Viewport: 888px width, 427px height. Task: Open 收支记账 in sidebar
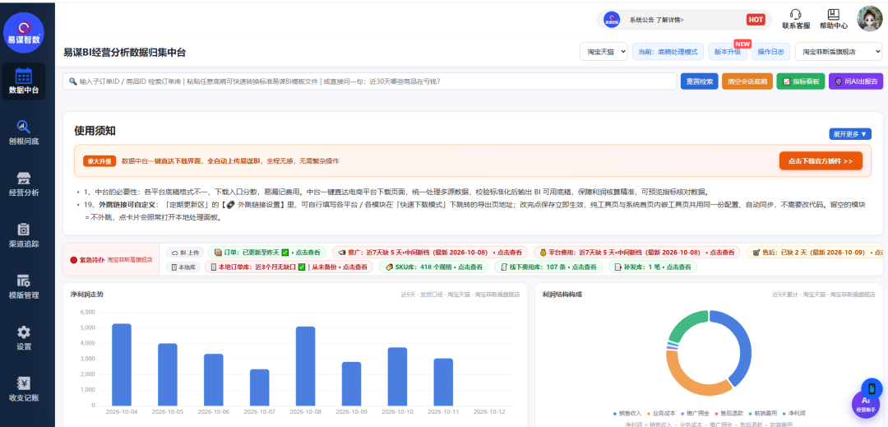(24, 390)
